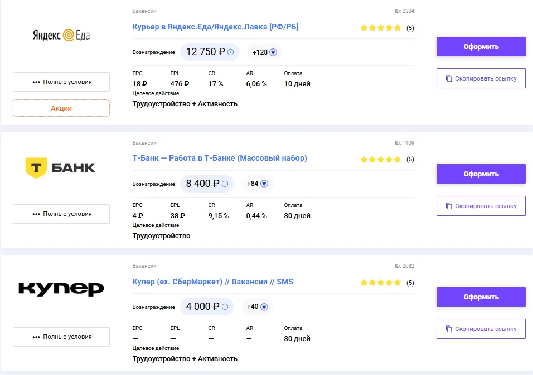Screen dimensions: 533x375
Task: Click info icon next to 12 750 ₽ reward
Action: 230,52
